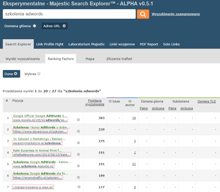
Task: Click the Domena TLD column header
Action: (207, 102)
